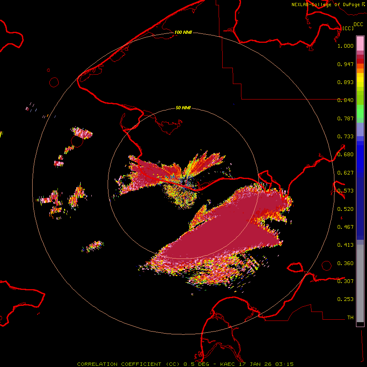Click the 0.573 scale value

345,191
